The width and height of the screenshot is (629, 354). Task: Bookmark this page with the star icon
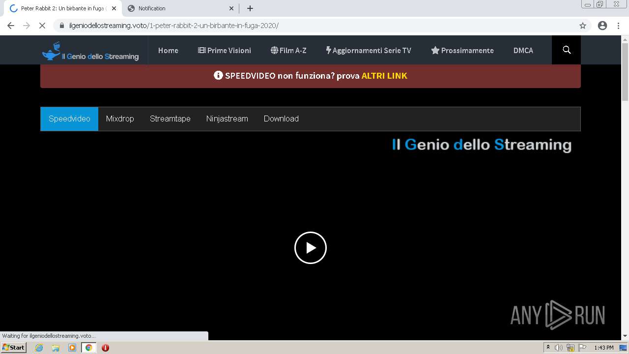[583, 26]
